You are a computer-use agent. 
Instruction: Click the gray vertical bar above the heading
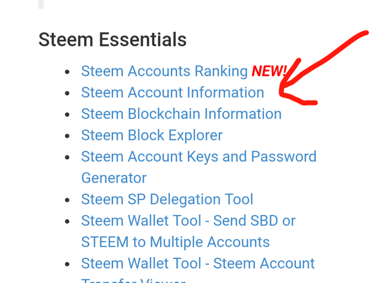coord(41,4)
